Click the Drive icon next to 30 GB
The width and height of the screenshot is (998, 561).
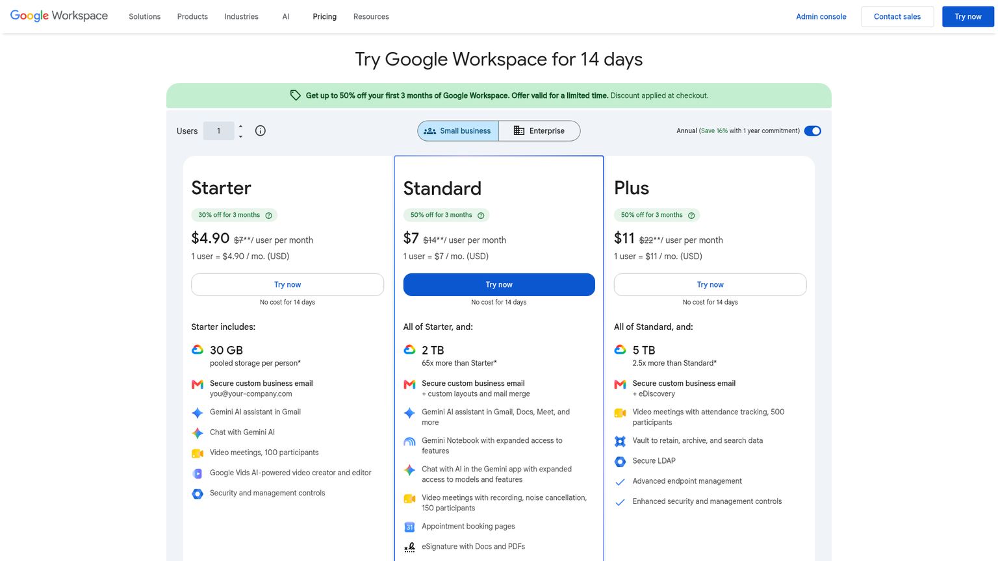(x=198, y=350)
